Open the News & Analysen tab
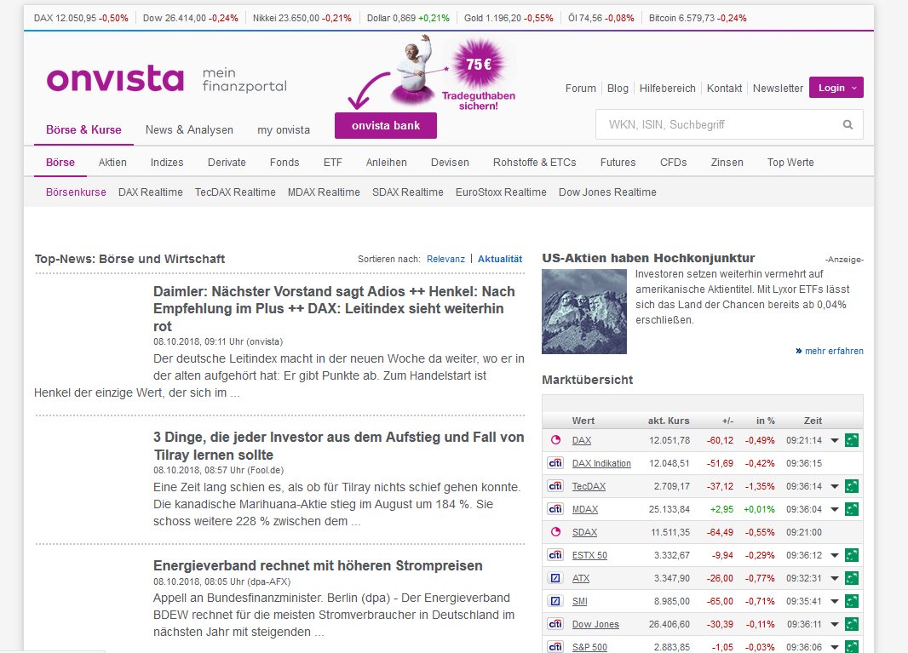 coord(189,129)
